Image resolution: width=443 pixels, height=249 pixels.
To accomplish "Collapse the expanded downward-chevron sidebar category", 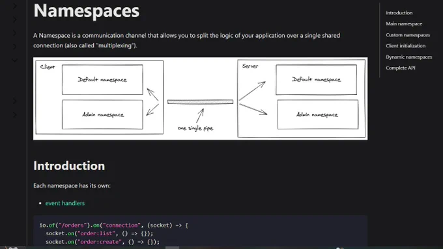I will pyautogui.click(x=14, y=60).
